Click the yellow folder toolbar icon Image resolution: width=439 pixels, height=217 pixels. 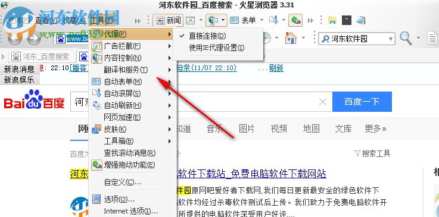[x=332, y=20]
